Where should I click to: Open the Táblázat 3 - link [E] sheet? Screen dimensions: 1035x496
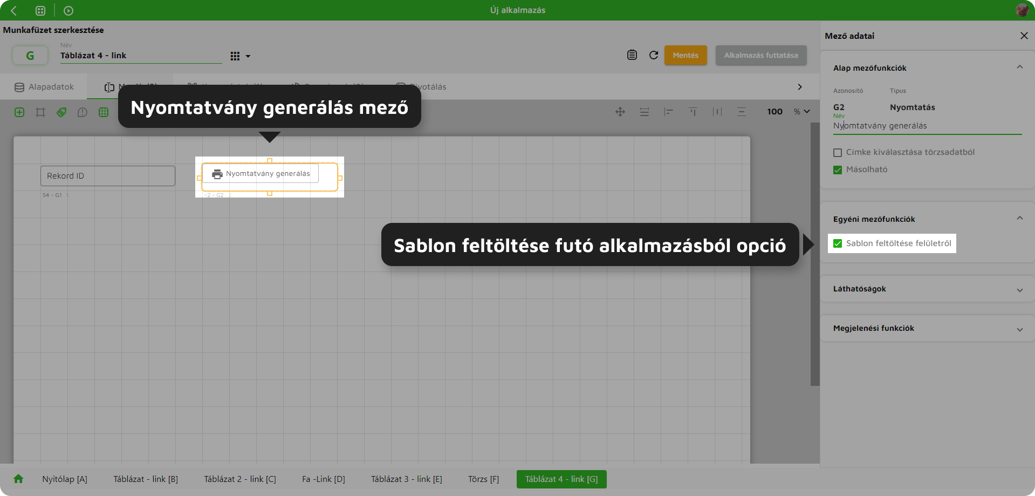click(x=407, y=479)
